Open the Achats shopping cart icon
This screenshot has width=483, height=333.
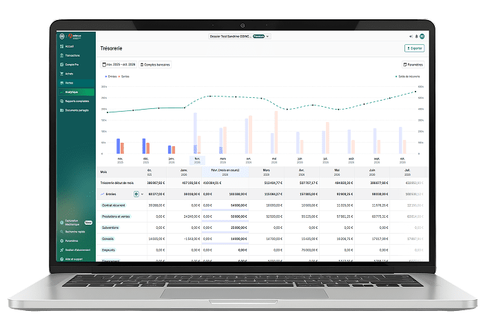pos(61,74)
